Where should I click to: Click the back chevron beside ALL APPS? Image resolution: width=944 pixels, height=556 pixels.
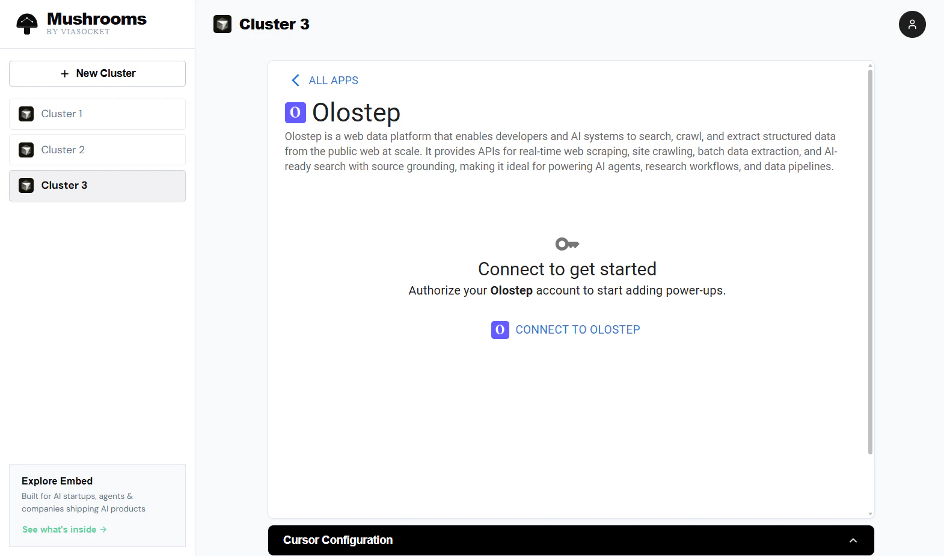(x=295, y=80)
